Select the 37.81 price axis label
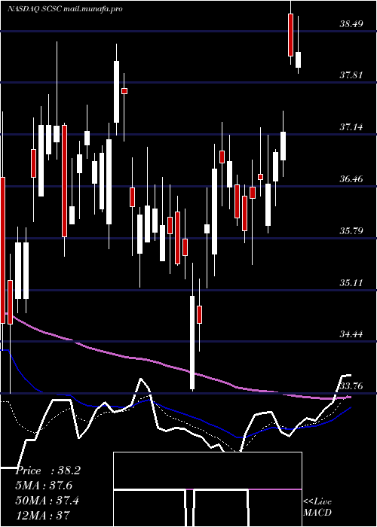Image resolution: width=377 pixels, height=527 pixels. coord(351,75)
